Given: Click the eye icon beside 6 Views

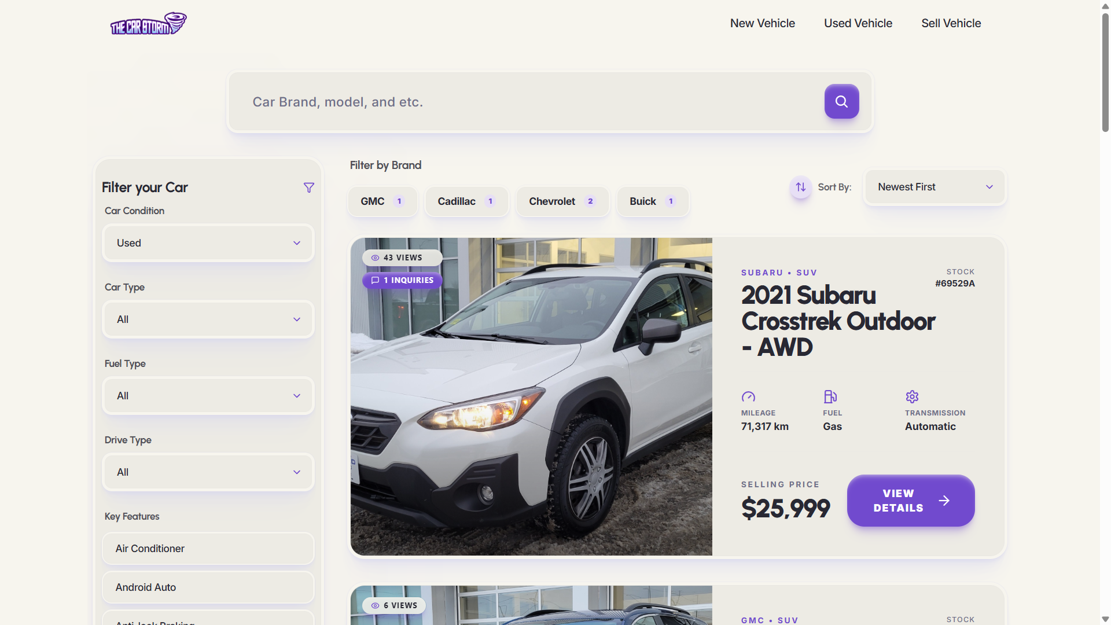Looking at the screenshot, I should [x=375, y=606].
